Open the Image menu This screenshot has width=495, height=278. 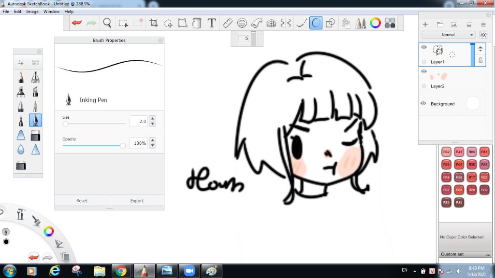click(32, 12)
